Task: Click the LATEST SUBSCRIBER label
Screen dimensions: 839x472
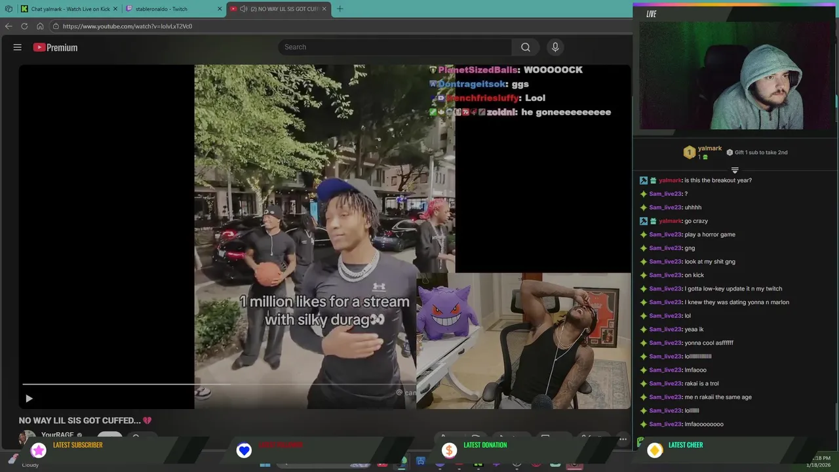Action: 78,445
